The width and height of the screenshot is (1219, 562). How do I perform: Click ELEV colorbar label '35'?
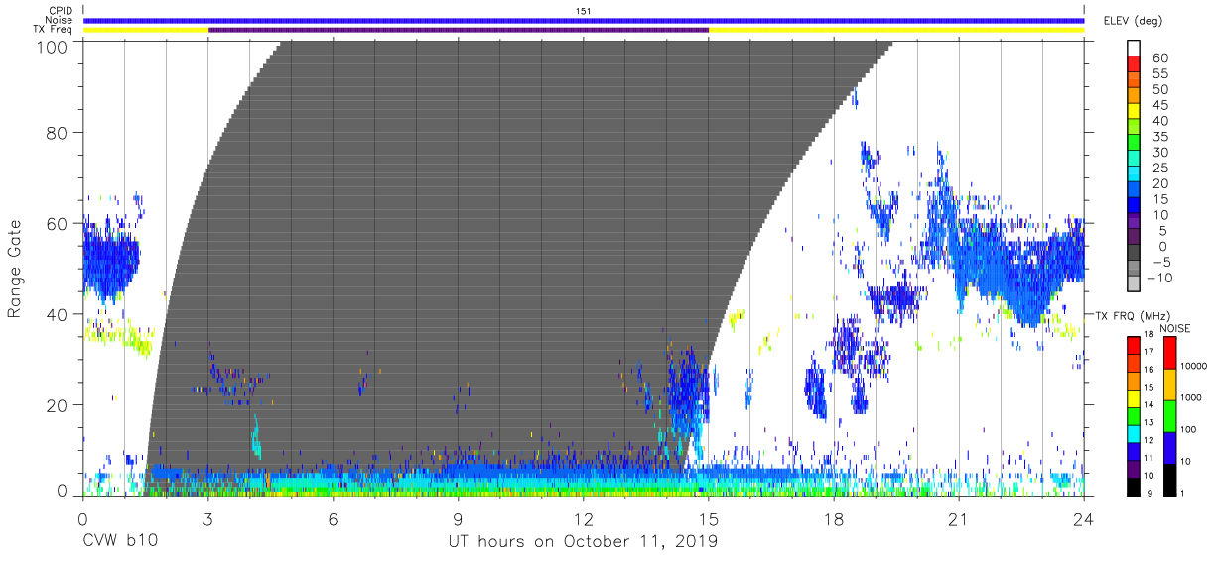coord(1159,137)
